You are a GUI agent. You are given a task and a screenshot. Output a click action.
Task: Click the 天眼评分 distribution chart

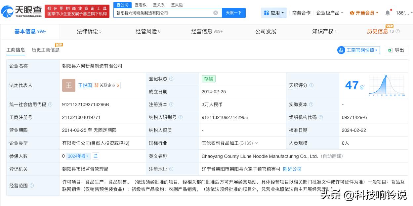point(387,85)
